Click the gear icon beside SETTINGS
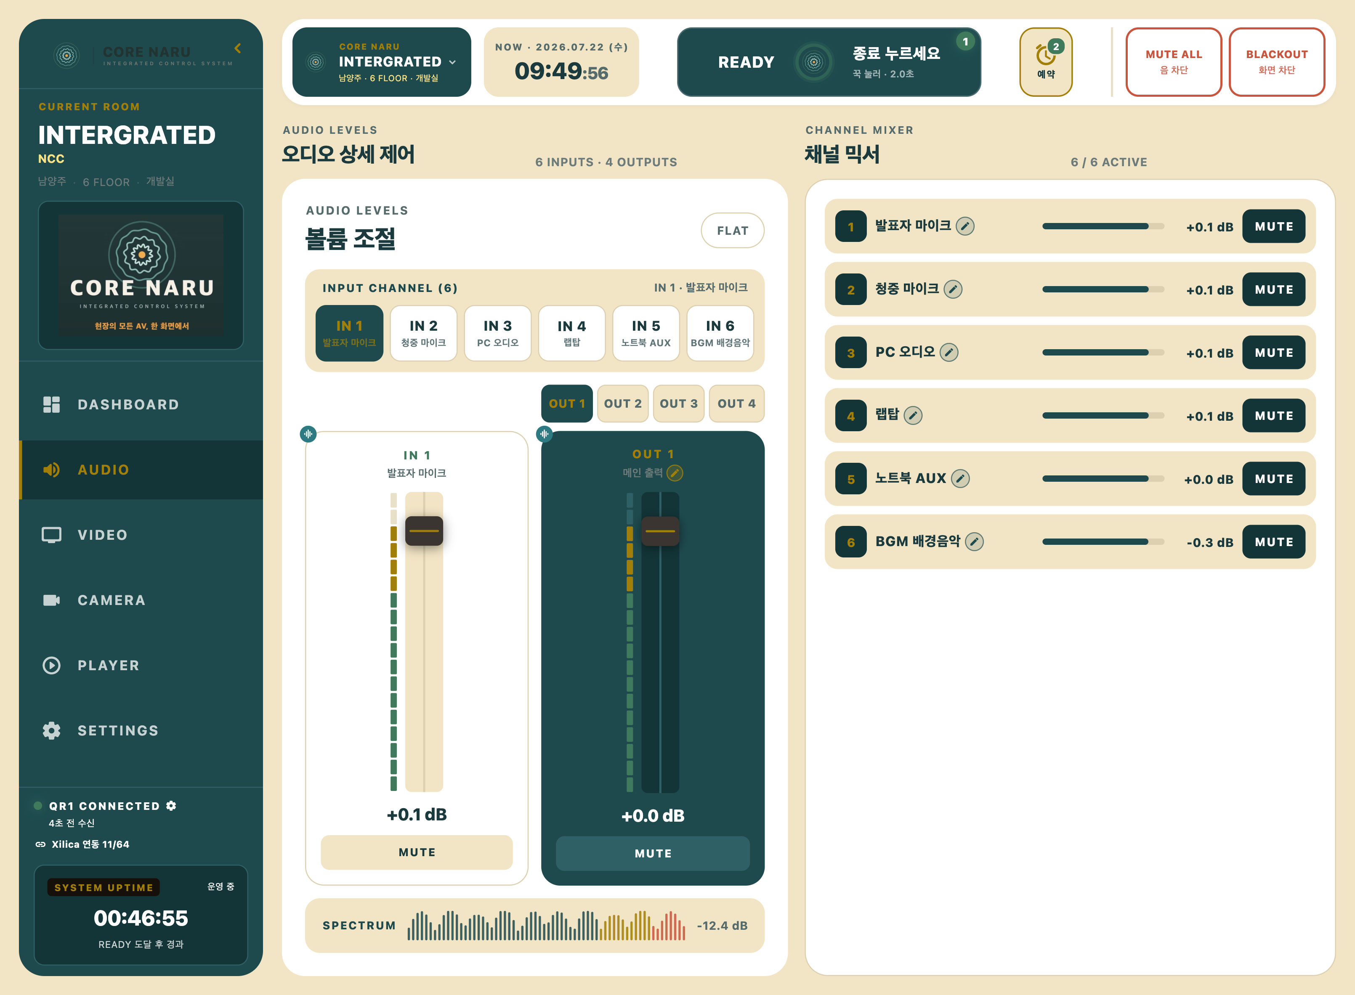Image resolution: width=1355 pixels, height=995 pixels. 52,731
